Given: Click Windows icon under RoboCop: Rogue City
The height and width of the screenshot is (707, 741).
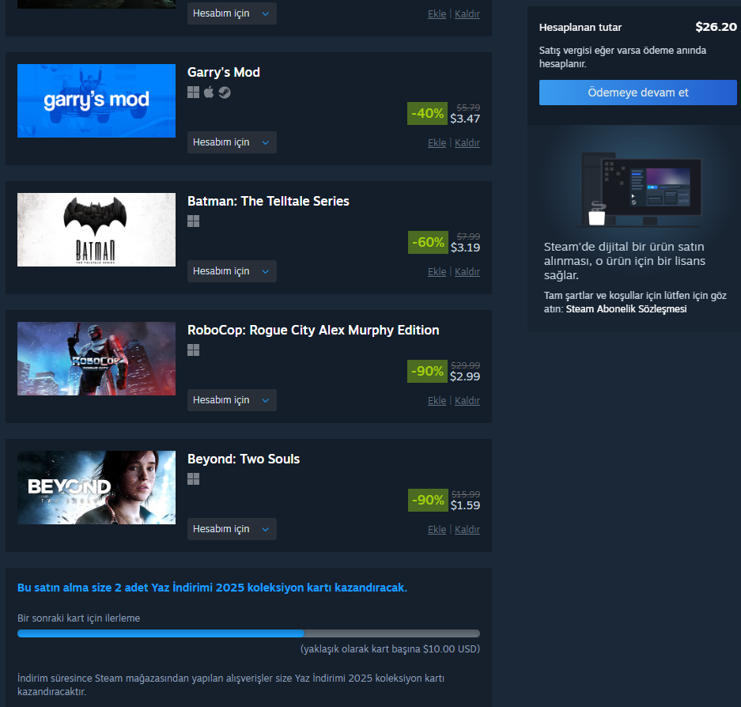Looking at the screenshot, I should [193, 350].
